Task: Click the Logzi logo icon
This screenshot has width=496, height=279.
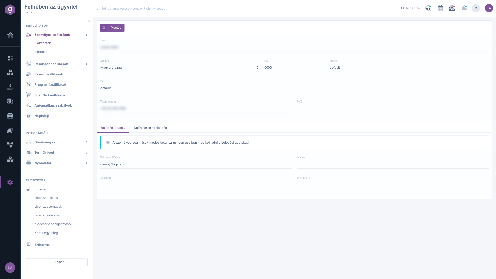Action: 10,10
